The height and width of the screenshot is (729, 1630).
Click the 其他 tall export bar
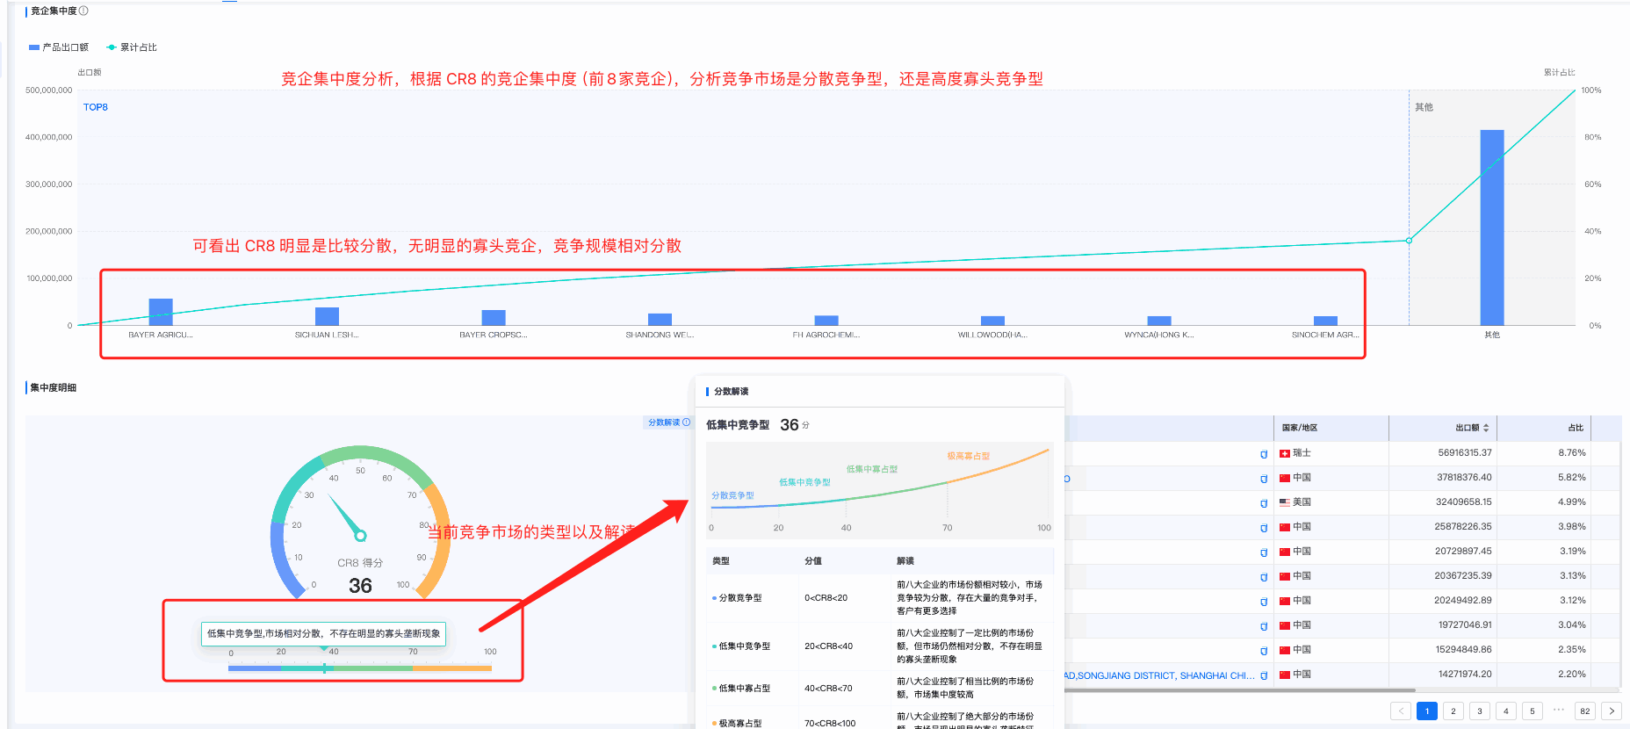(1491, 227)
